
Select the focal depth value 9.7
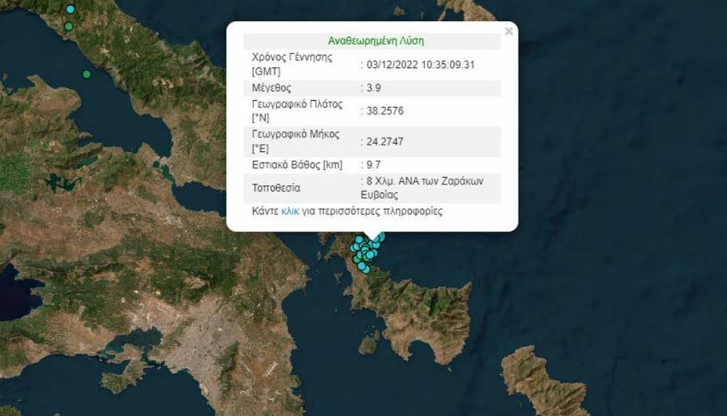(x=372, y=165)
